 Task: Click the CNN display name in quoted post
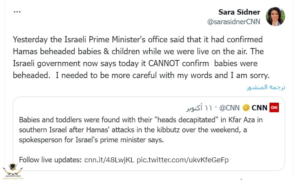(x=260, y=107)
